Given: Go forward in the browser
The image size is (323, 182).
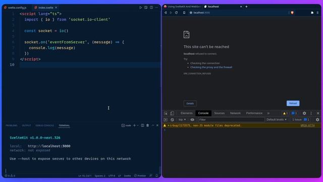Looking at the screenshot, I should click(x=171, y=13).
